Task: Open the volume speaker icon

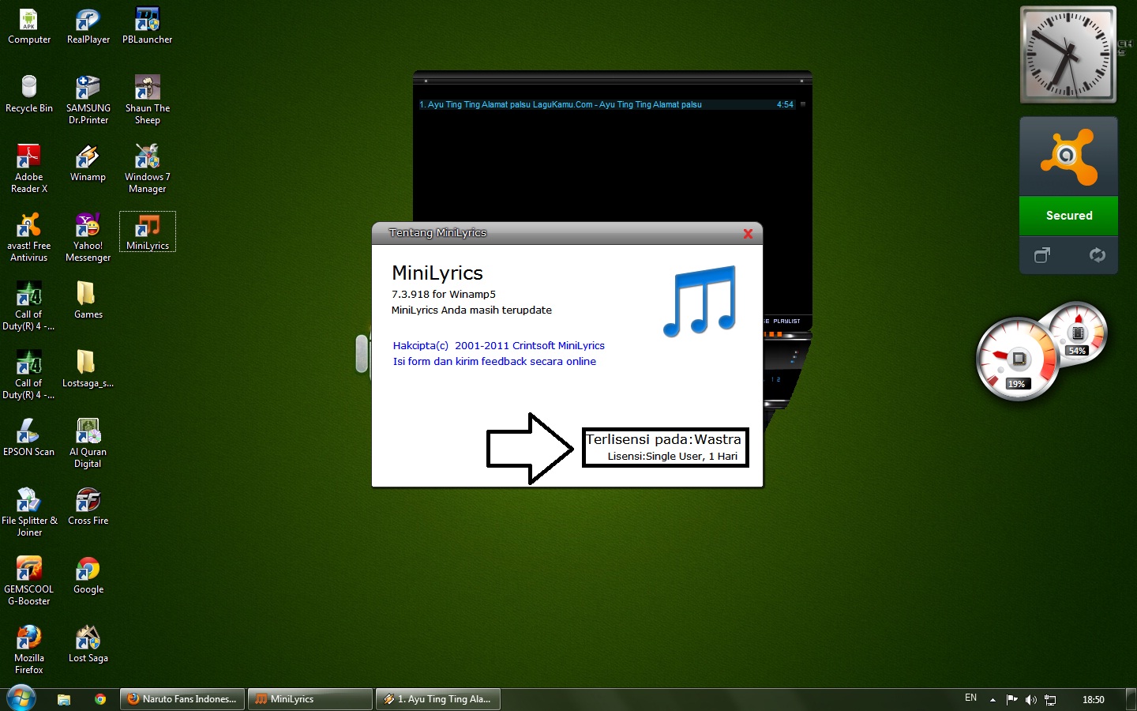Action: [x=1031, y=699]
